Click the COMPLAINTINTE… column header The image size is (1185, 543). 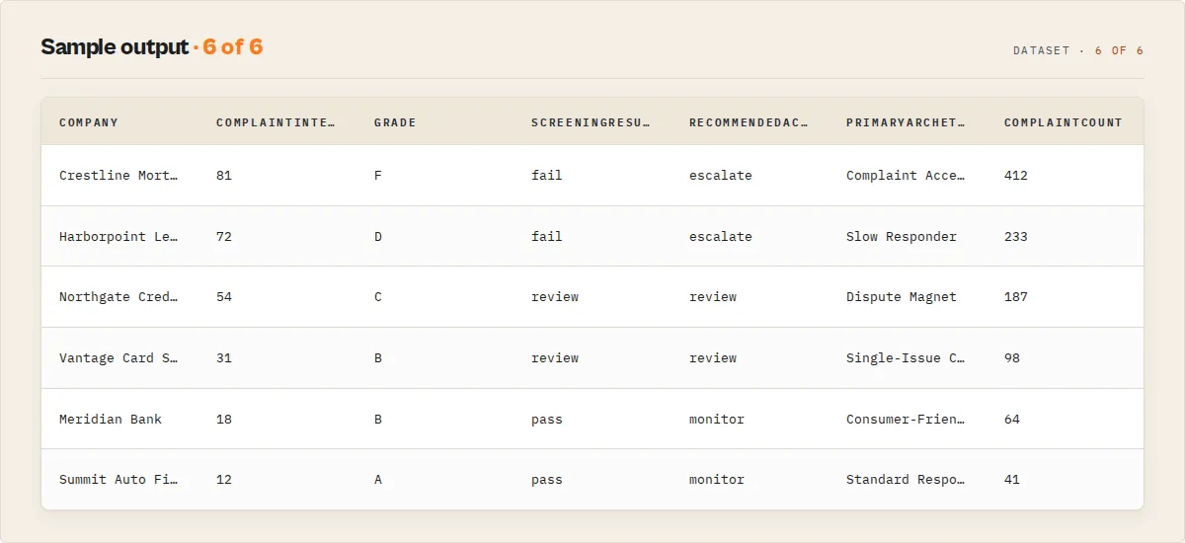coord(276,122)
